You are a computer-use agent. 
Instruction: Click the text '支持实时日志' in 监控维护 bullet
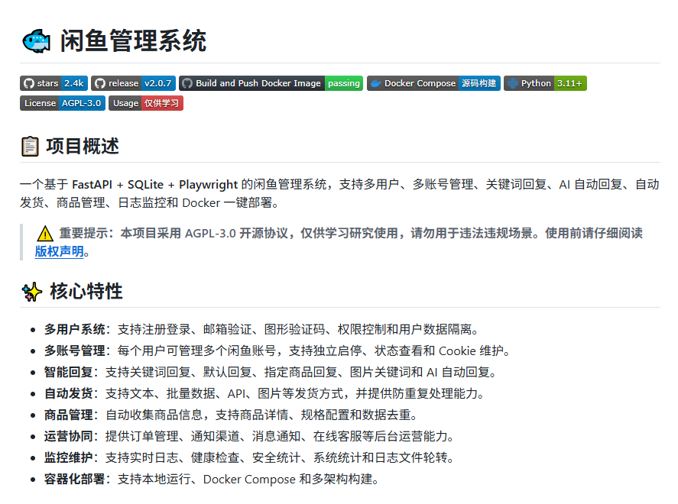pyautogui.click(x=142, y=457)
